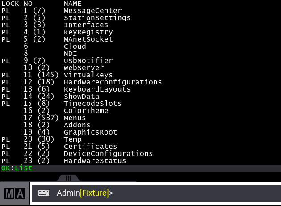Viewport: 281px width, 206px height.
Task: Click the Menus row
Action: pos(75,118)
